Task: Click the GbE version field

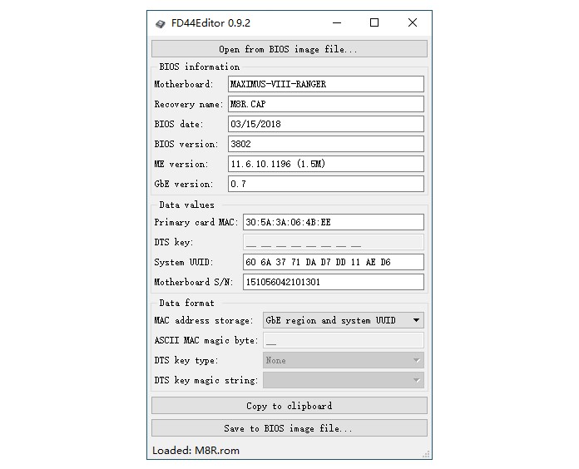Action: click(x=325, y=184)
